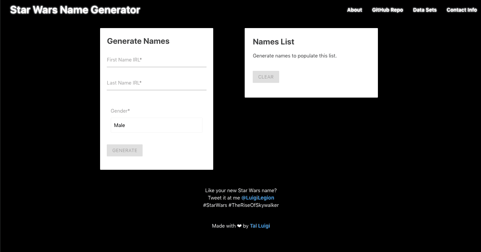This screenshot has height=252, width=481.
Task: Open the GitHub Repo link
Action: point(387,10)
